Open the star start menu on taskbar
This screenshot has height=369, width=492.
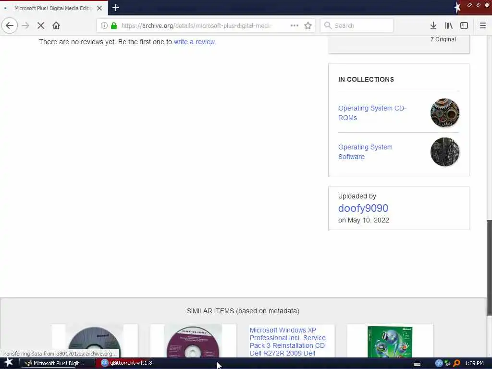coord(9,363)
